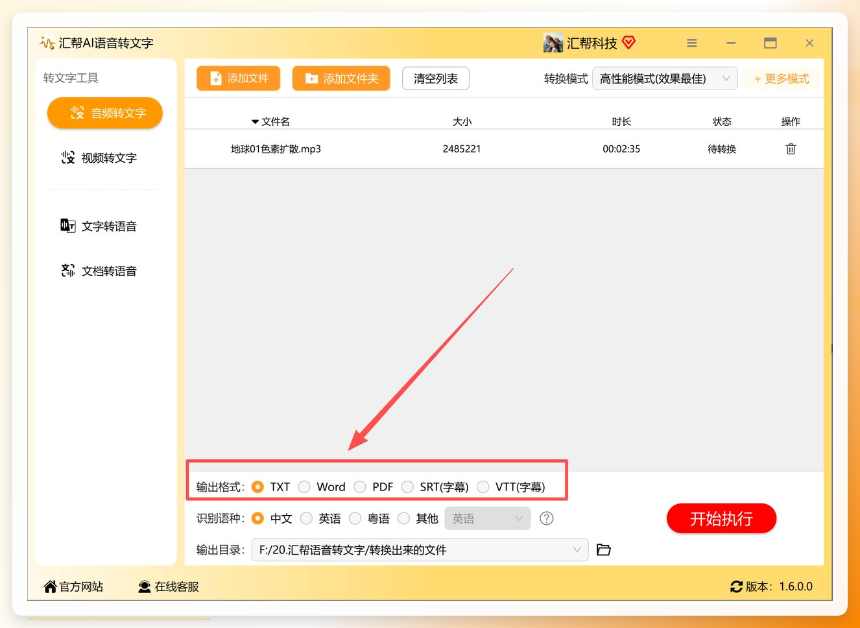Click the 汇帮AI语音转文字 app logo
860x628 pixels.
tap(47, 43)
